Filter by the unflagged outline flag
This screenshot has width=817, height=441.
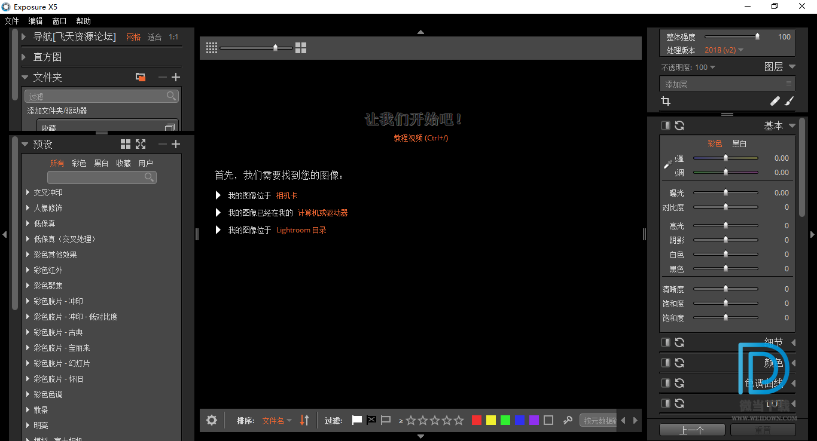point(386,420)
